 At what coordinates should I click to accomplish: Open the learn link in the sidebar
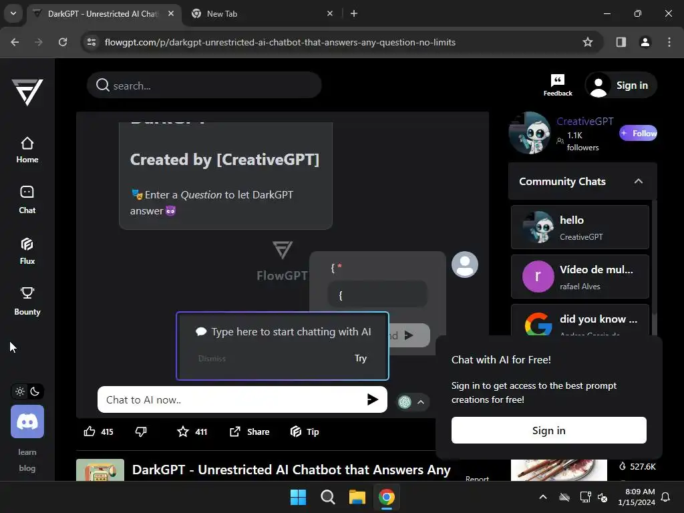pyautogui.click(x=27, y=452)
